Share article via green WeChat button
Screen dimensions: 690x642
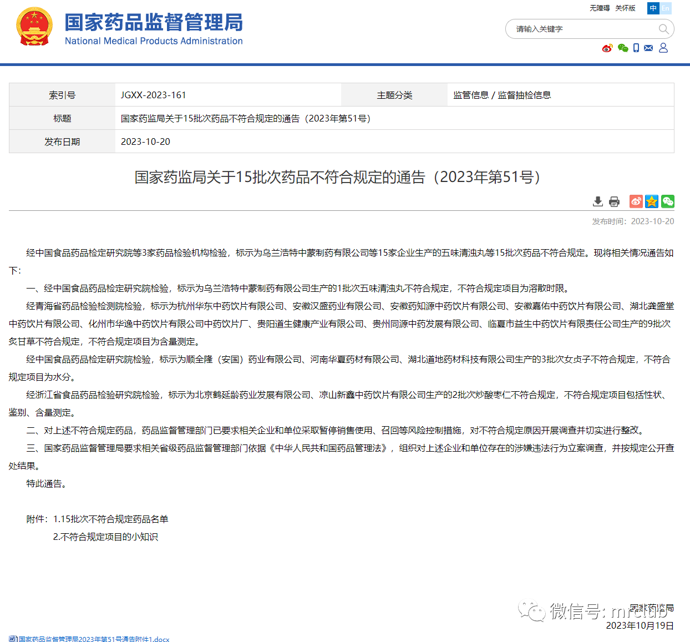(x=668, y=201)
